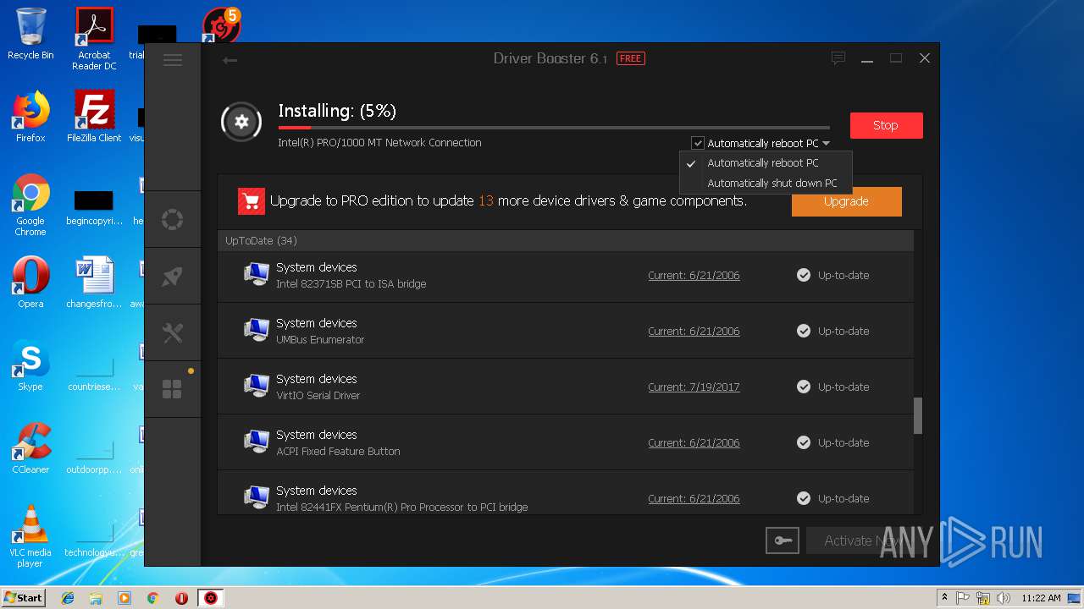This screenshot has width=1084, height=609.
Task: Toggle the Automatically reboot PC checkbox
Action: click(x=698, y=143)
